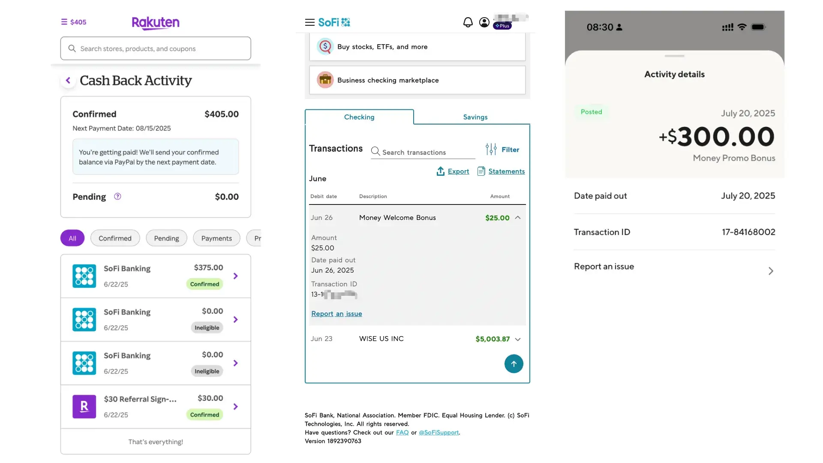
Task: Select the Payments filter chip
Action: click(216, 238)
